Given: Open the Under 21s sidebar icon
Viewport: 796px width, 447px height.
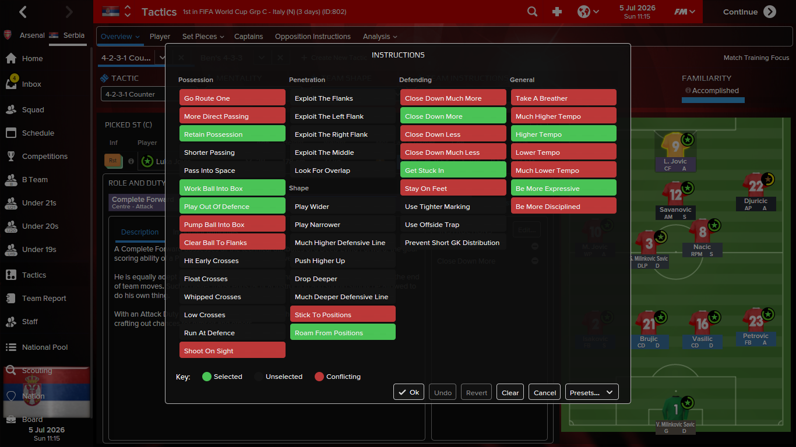Looking at the screenshot, I should [10, 203].
